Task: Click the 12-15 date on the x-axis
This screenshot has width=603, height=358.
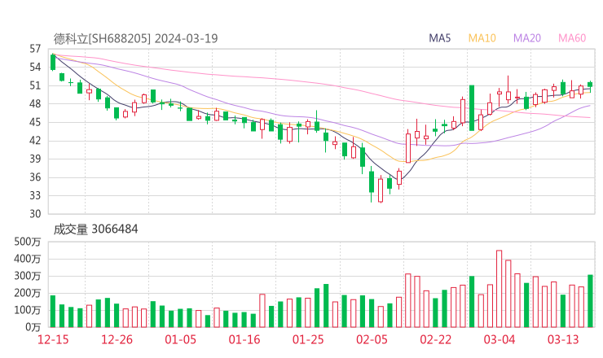Action: coord(53,338)
